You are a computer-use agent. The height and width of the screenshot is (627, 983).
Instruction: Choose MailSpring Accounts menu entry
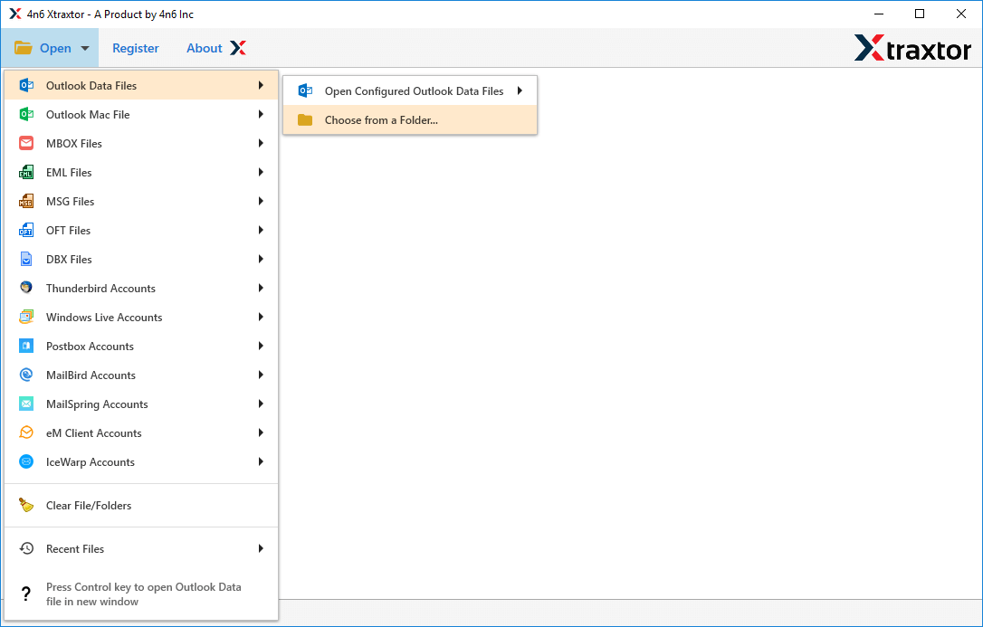(x=141, y=404)
